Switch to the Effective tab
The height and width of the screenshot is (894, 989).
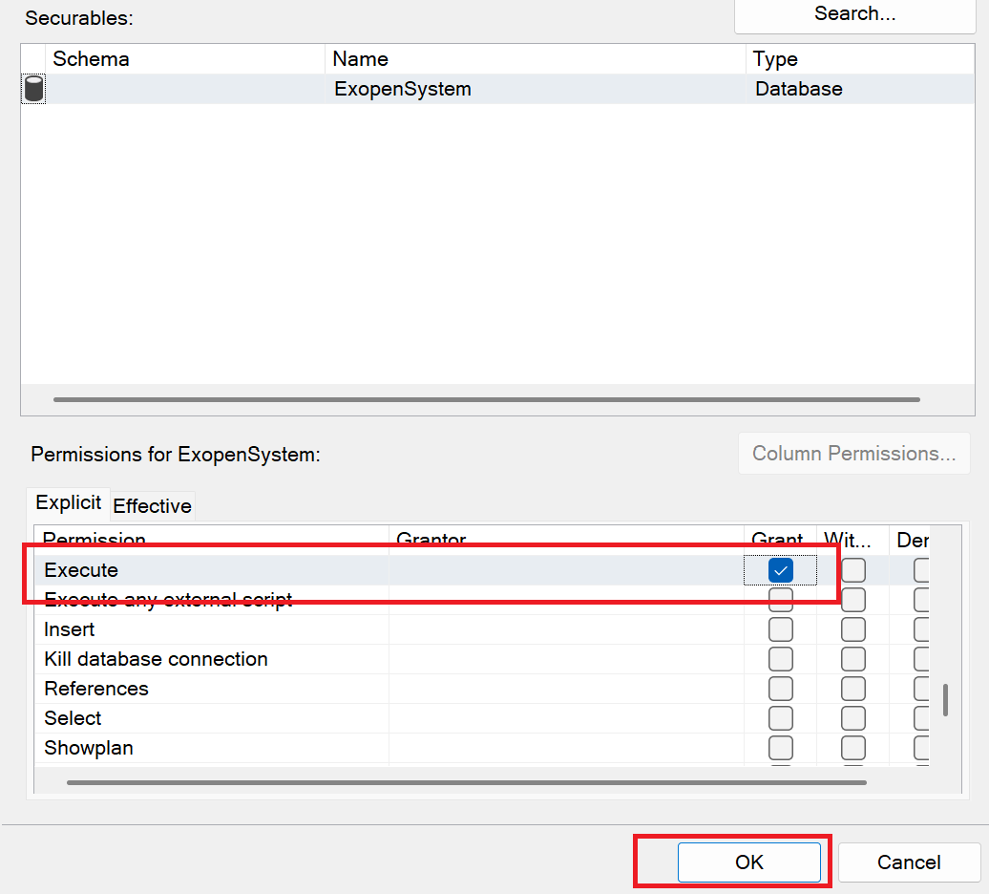click(x=152, y=505)
